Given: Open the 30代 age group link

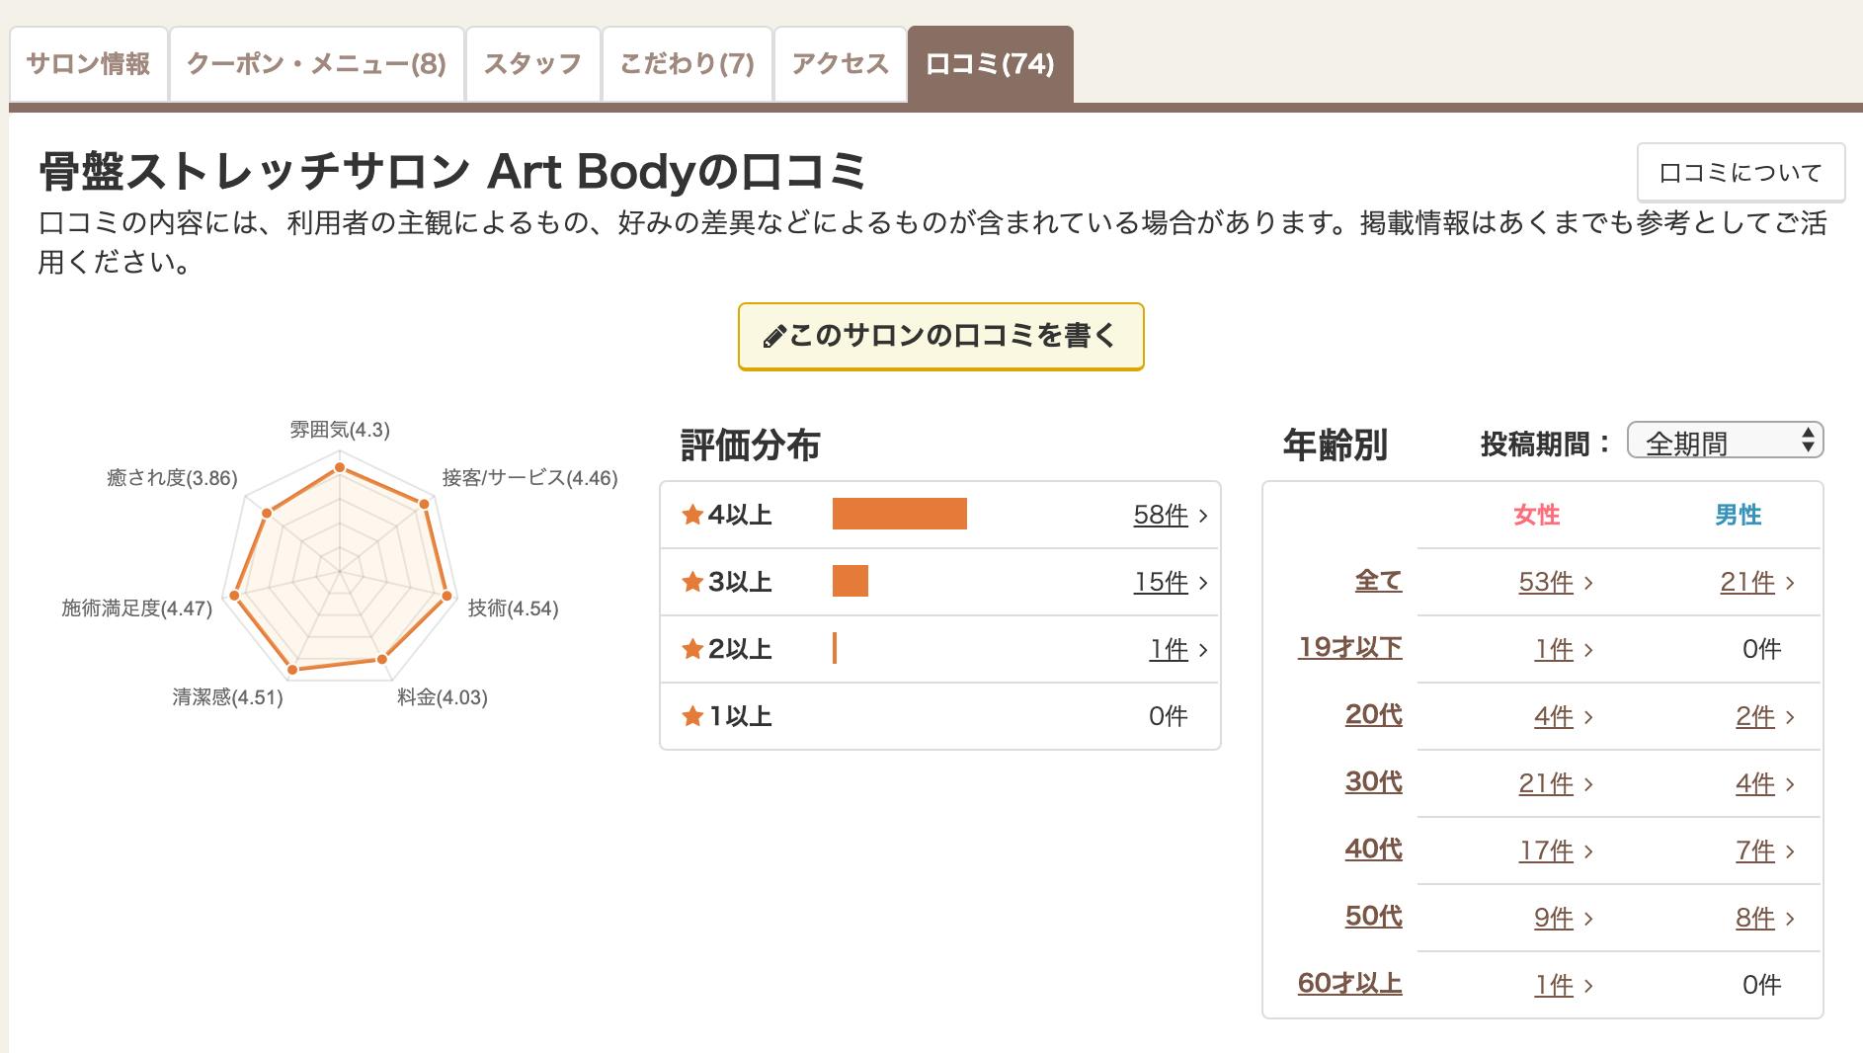Looking at the screenshot, I should click(x=1373, y=782).
